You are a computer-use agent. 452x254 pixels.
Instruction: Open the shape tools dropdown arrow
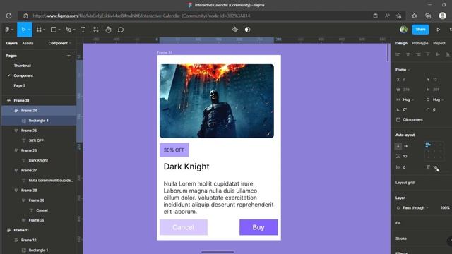pyautogui.click(x=59, y=30)
